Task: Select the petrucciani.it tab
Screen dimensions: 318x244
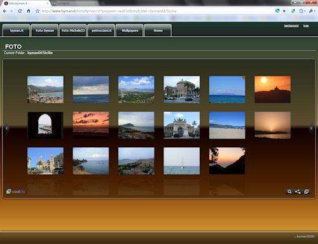Action: coord(101,30)
